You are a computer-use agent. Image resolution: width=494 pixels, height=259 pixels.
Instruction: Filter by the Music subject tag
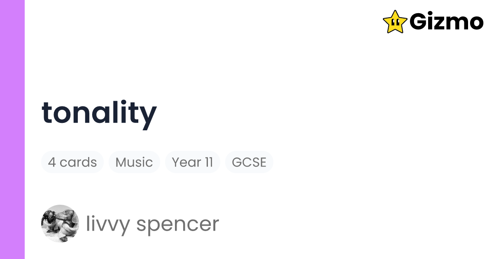point(134,162)
